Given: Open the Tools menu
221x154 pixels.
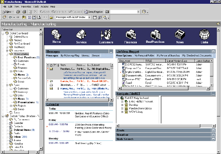Looking at the screenshot, I should (x=36, y=6).
